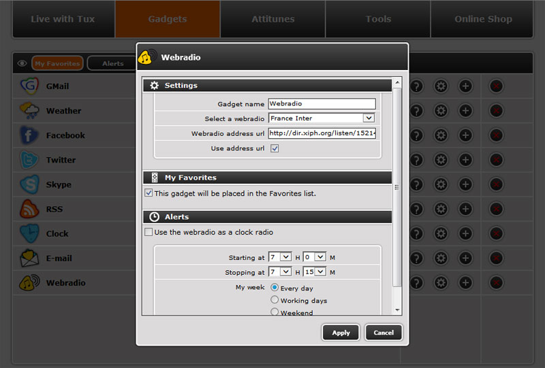Click the Apply button
545x368 pixels.
pos(341,333)
